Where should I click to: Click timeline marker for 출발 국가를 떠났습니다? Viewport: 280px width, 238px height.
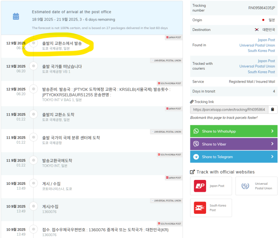33,66
